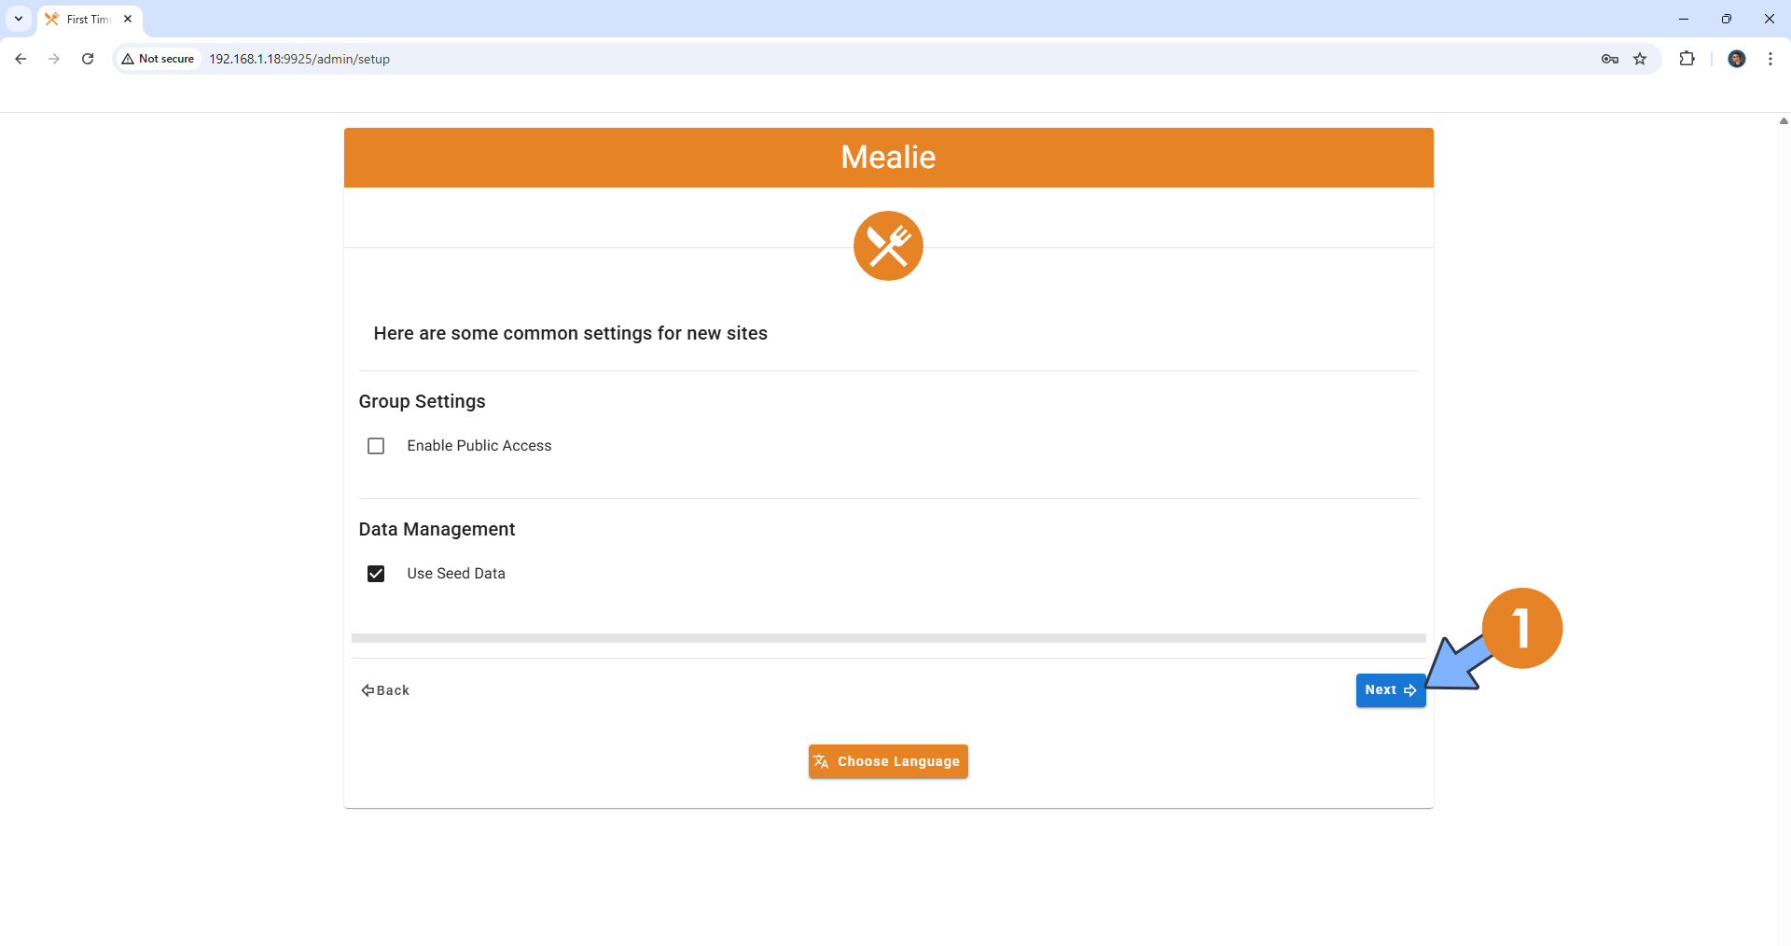Screen dimensions: 1791x946
Task: Minimize the browser window
Action: click(x=1684, y=19)
